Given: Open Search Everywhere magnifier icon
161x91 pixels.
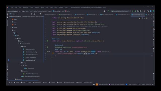Looking at the screenshot, I should tap(148, 11).
